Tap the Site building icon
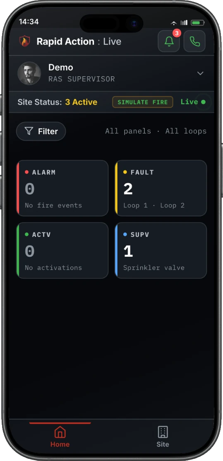Image resolution: width=223 pixels, height=461 pixels. point(163,432)
